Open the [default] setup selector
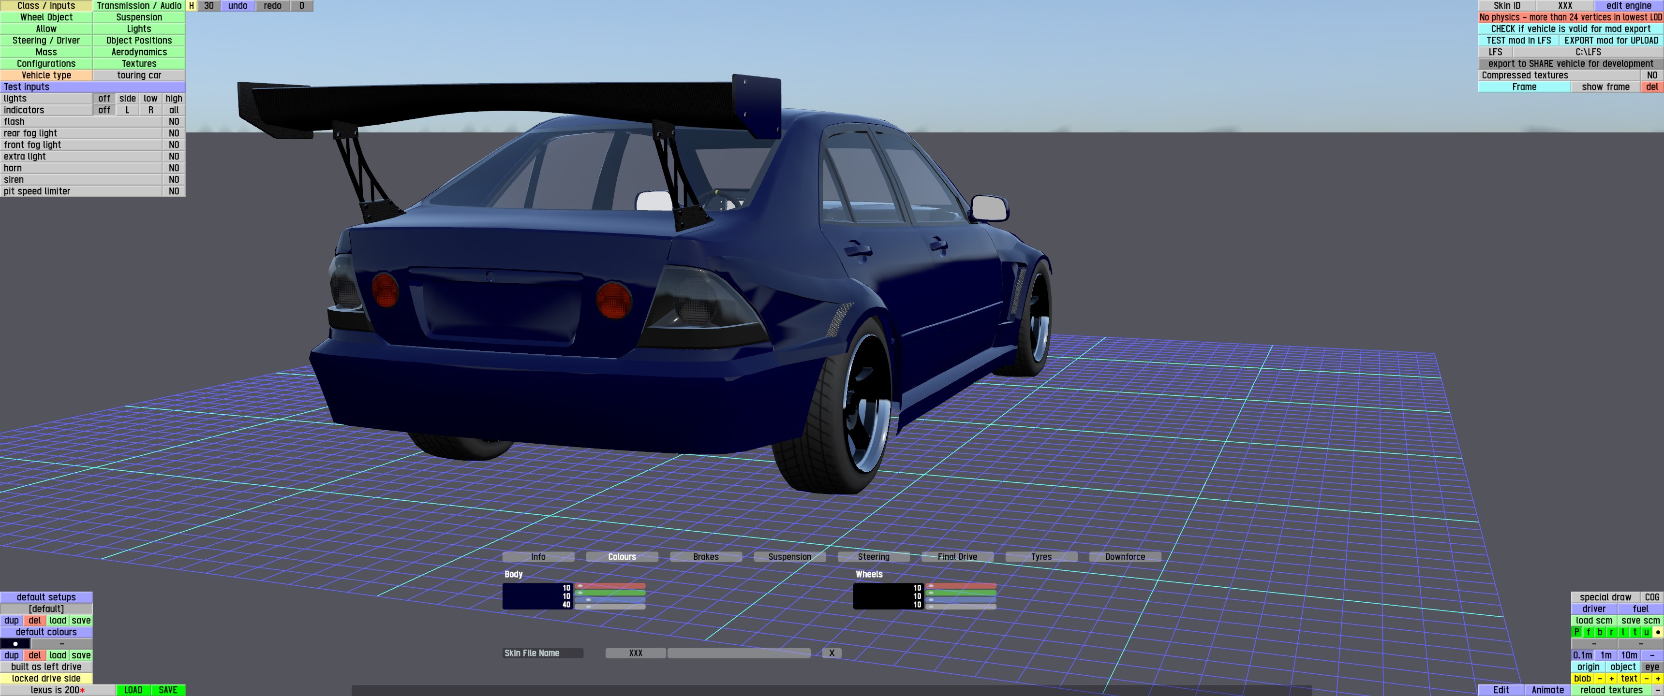 click(x=46, y=609)
